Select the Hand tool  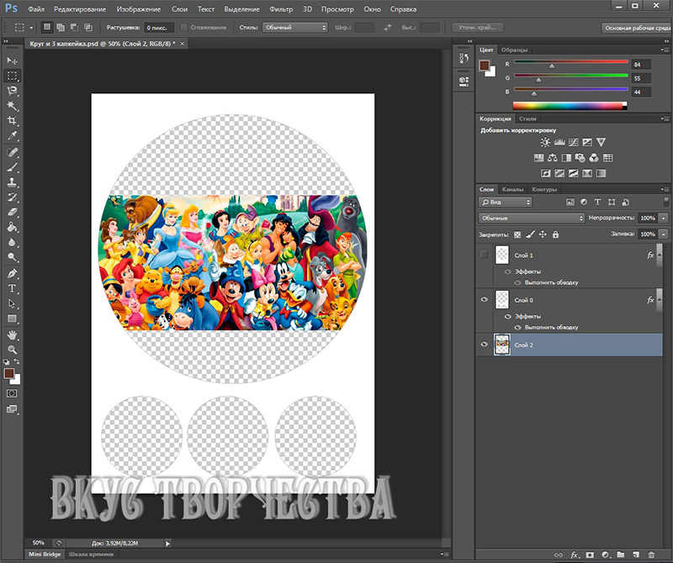click(12, 335)
